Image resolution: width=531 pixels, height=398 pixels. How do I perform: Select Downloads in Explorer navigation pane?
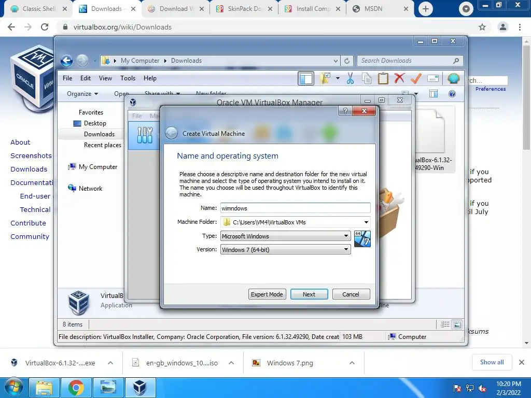coord(99,134)
